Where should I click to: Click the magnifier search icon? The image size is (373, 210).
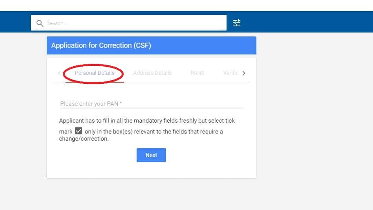39,23
